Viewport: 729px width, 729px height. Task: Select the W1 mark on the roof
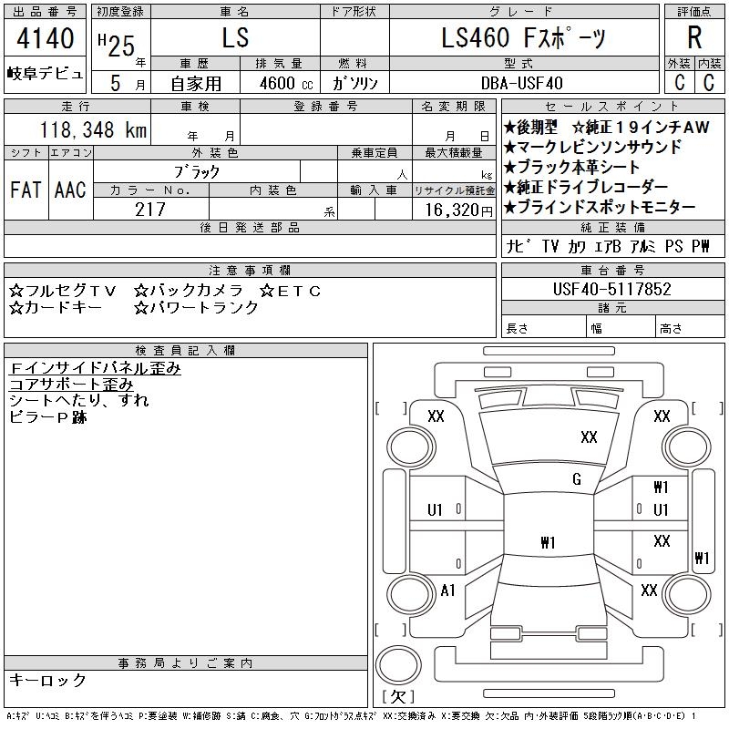pos(548,542)
